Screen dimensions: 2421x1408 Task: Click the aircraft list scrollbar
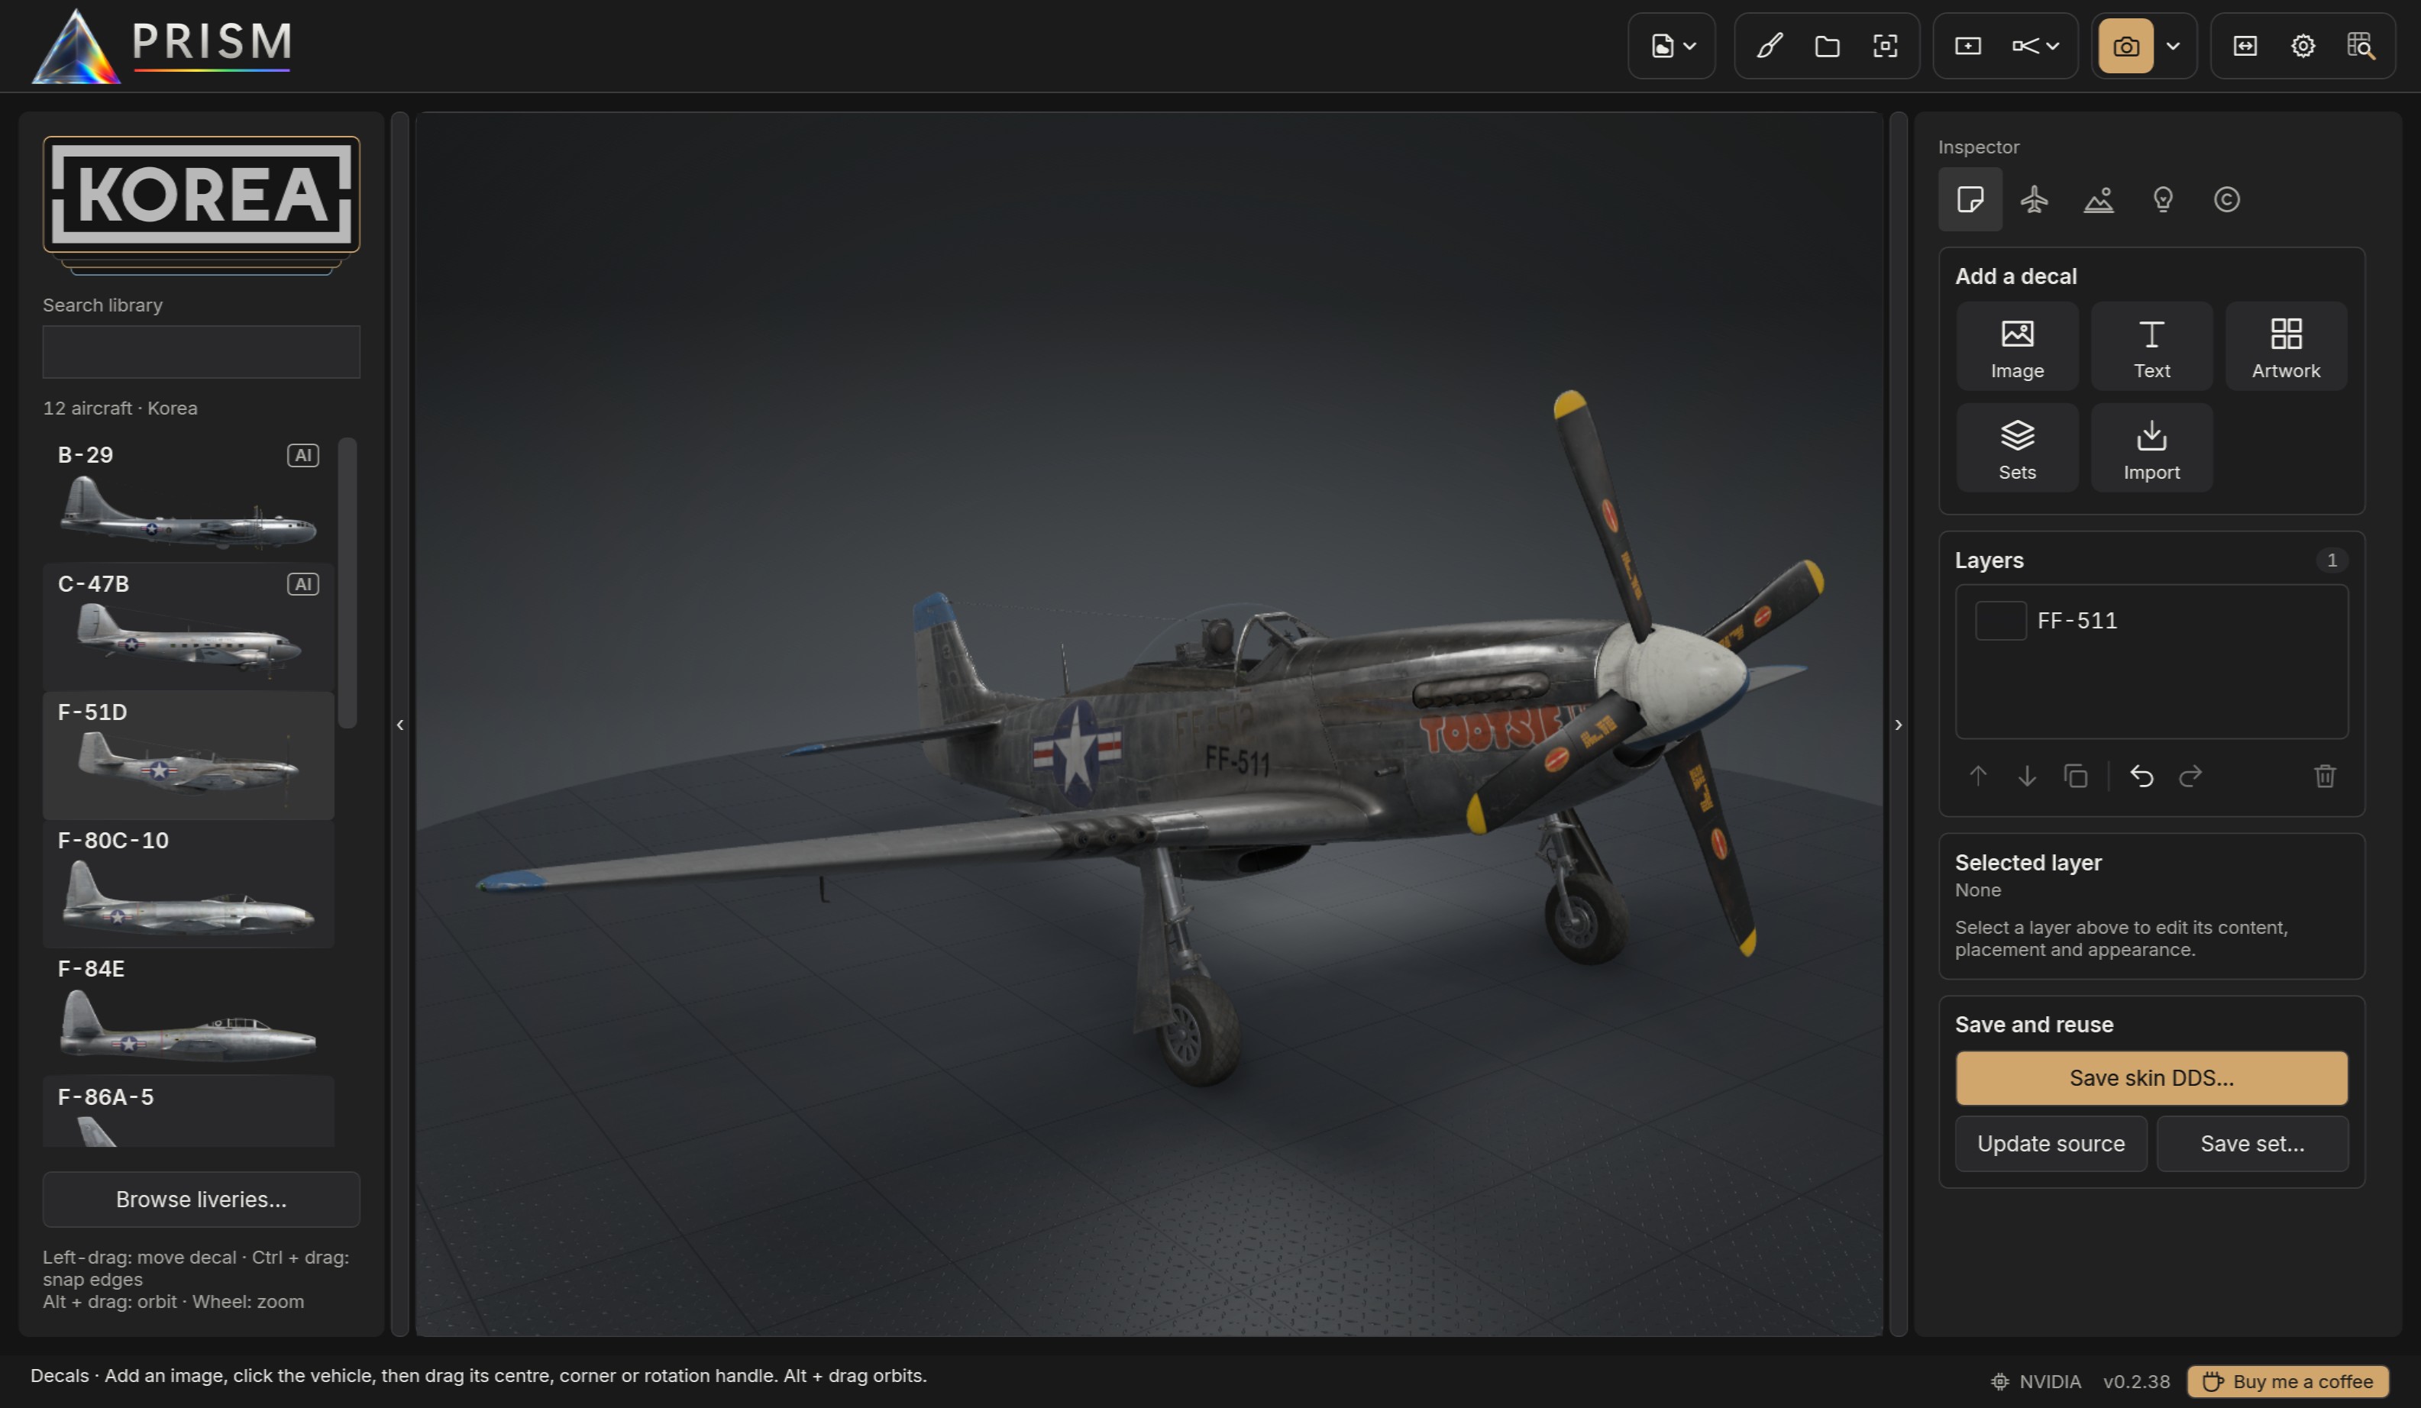click(347, 583)
